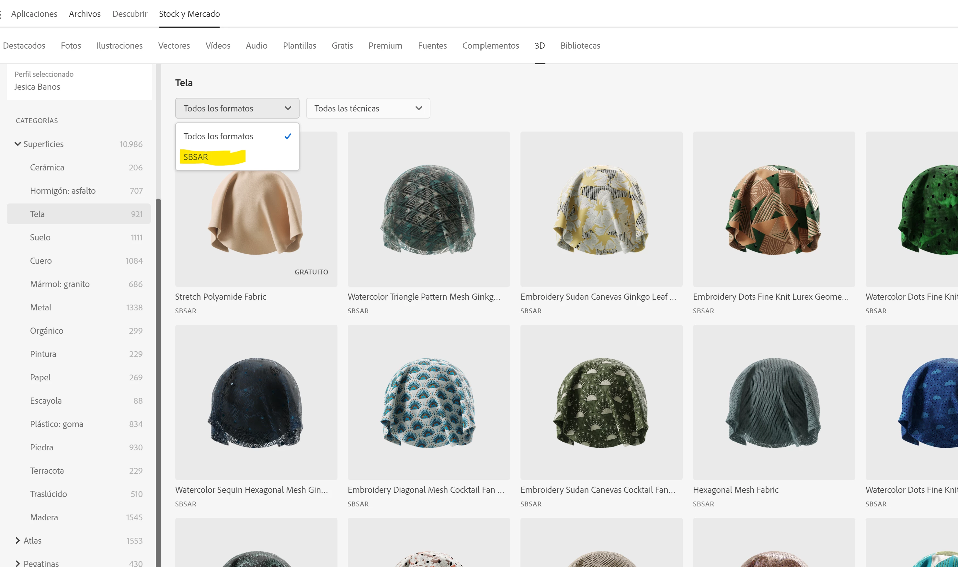This screenshot has width=958, height=567.
Task: Select the Metal category
Action: click(x=40, y=307)
